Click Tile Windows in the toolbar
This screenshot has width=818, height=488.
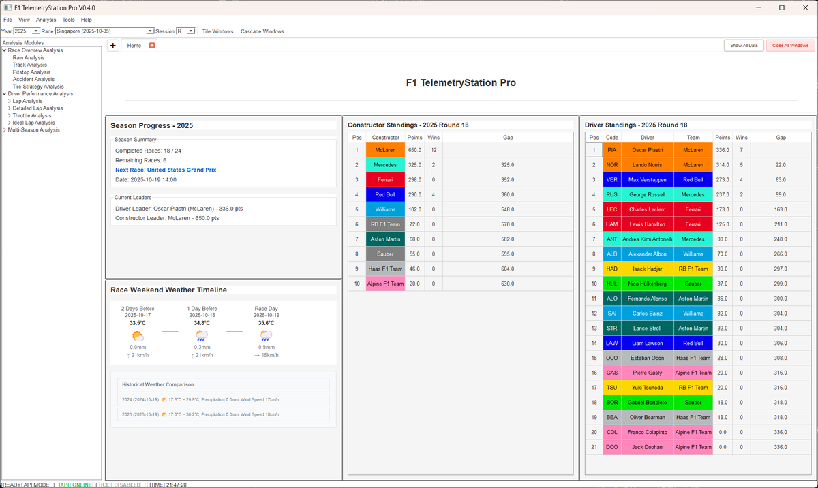pos(217,31)
